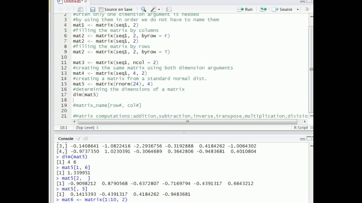Click line 13 mat4 <- matrix(seq1, 4, 2)

(110, 73)
